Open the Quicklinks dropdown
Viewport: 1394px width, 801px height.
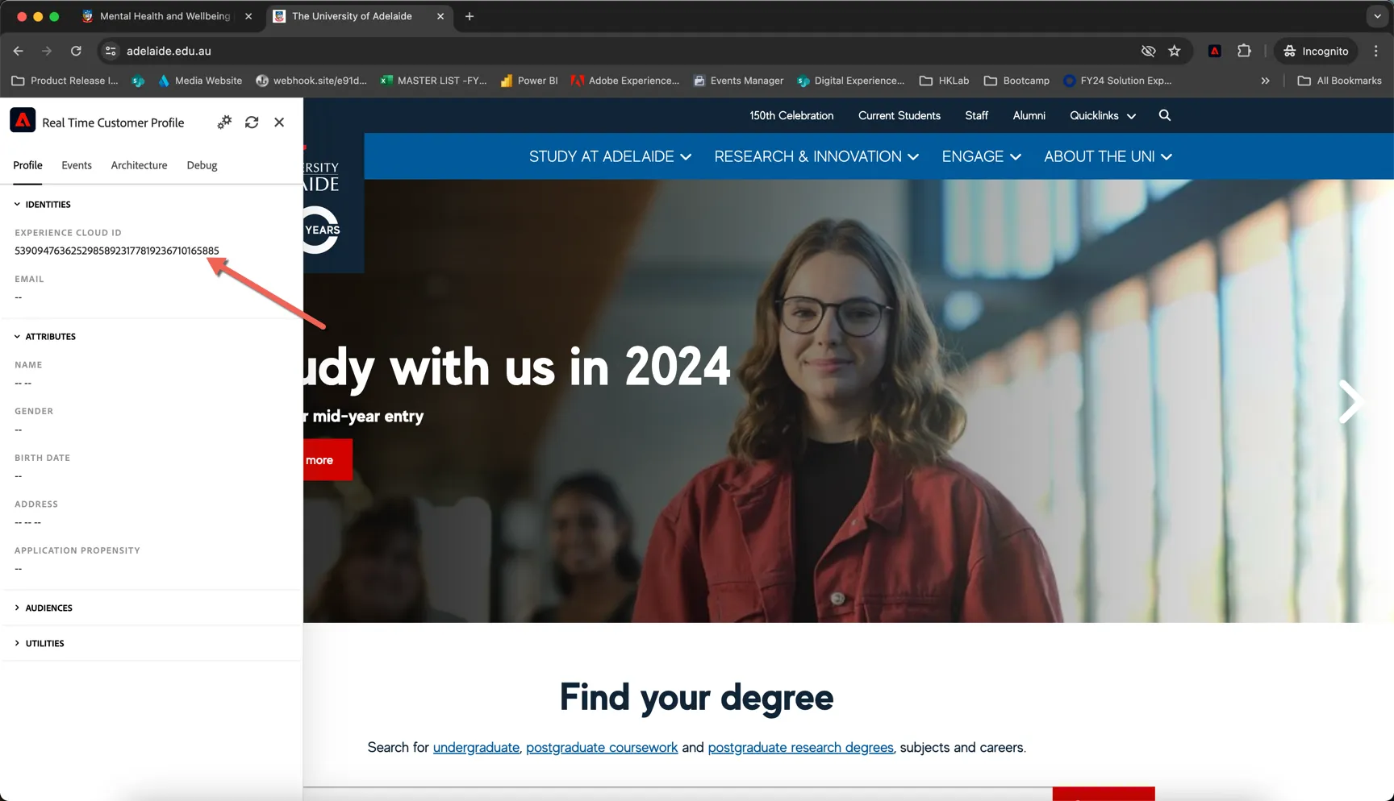[x=1103, y=115]
